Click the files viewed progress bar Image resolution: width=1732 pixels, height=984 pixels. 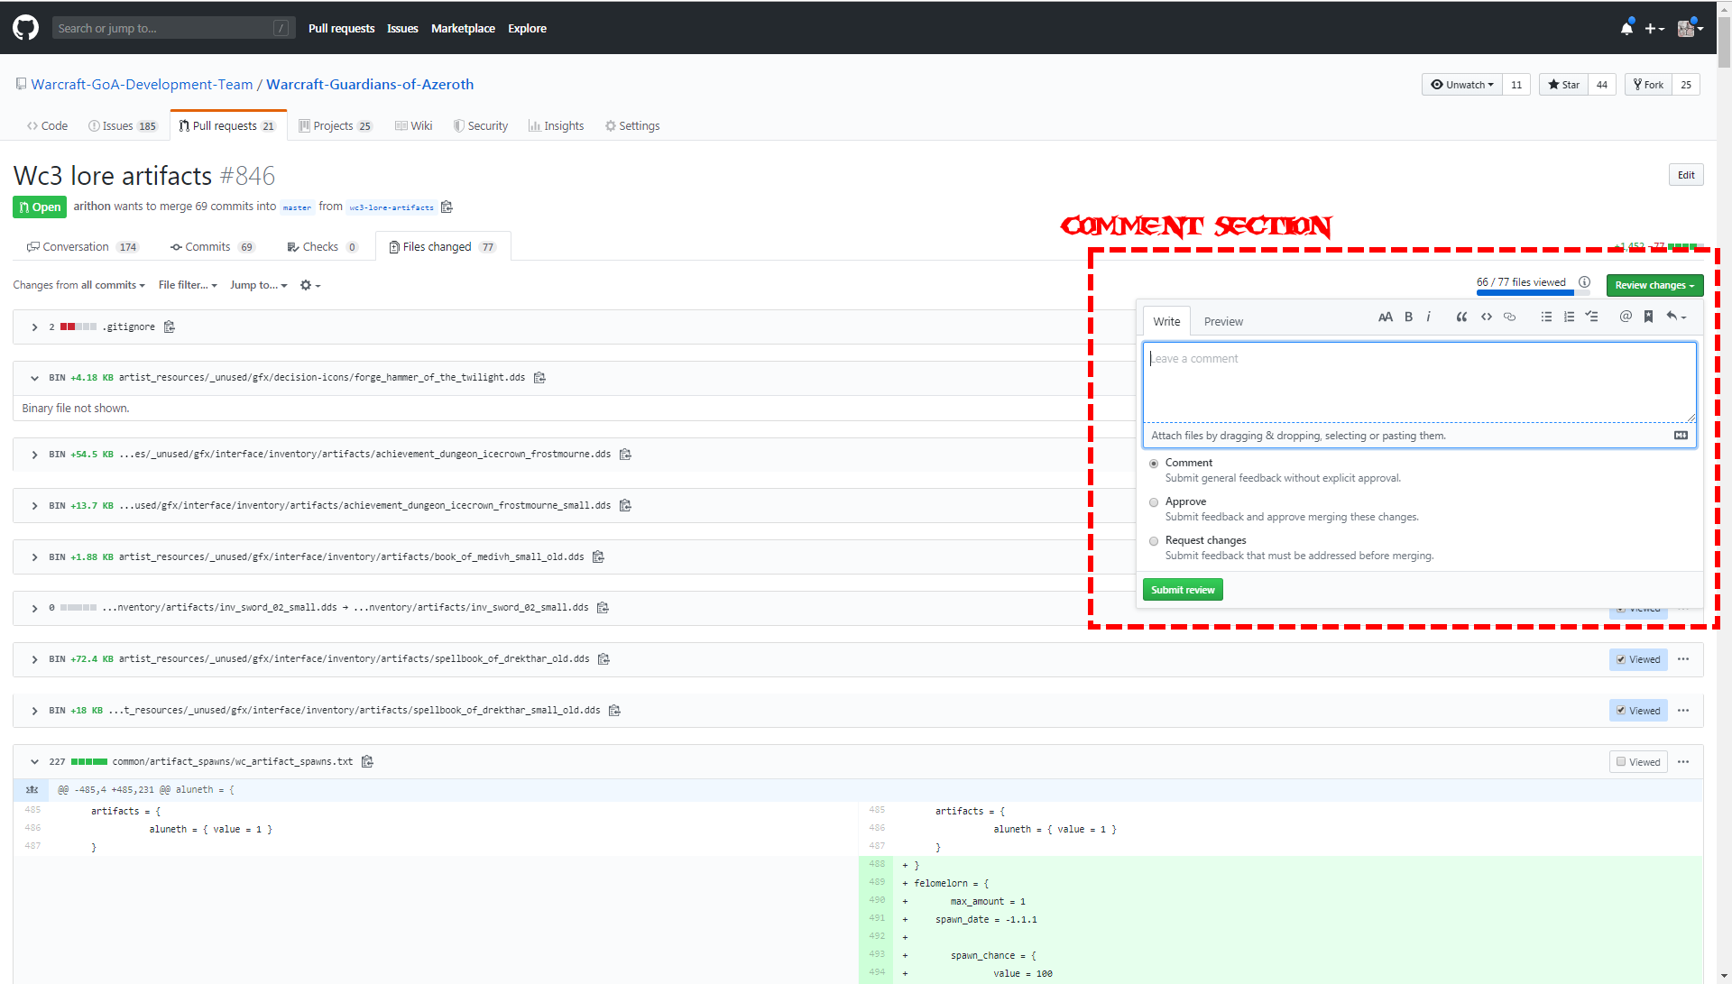pyautogui.click(x=1525, y=293)
